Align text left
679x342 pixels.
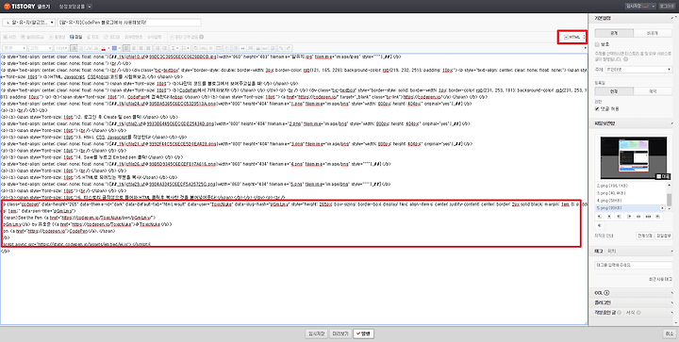coord(126,48)
